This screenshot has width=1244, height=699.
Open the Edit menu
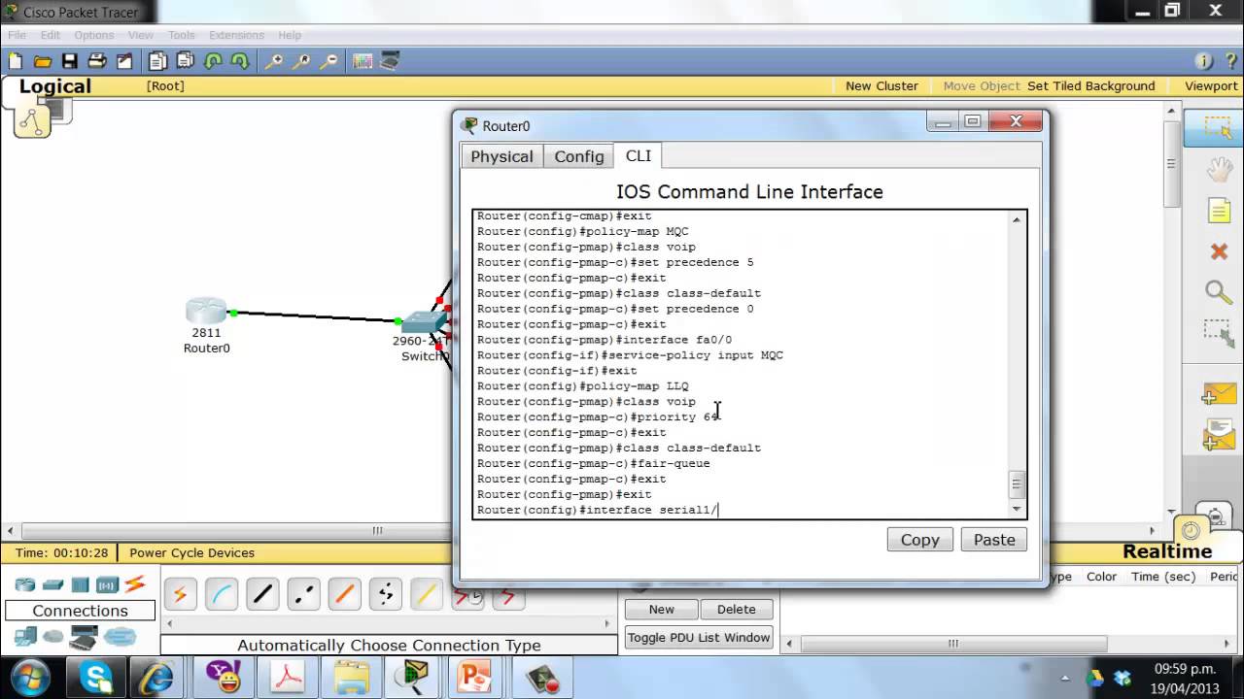tap(51, 35)
